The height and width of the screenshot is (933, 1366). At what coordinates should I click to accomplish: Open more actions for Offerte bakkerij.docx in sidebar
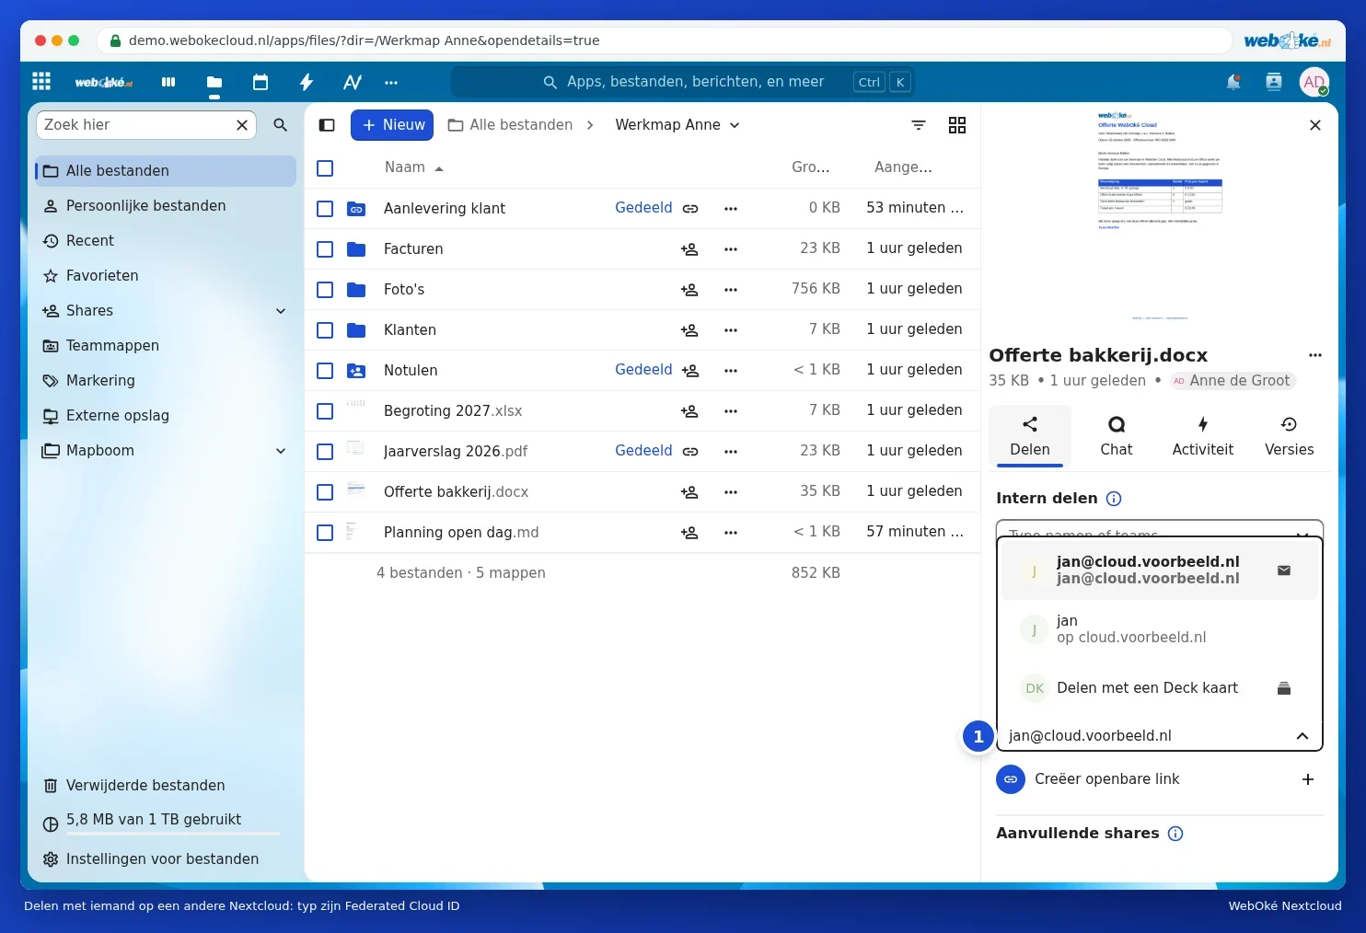point(1315,355)
